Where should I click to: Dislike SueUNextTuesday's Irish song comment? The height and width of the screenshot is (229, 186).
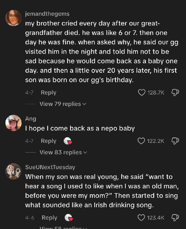click(175, 218)
